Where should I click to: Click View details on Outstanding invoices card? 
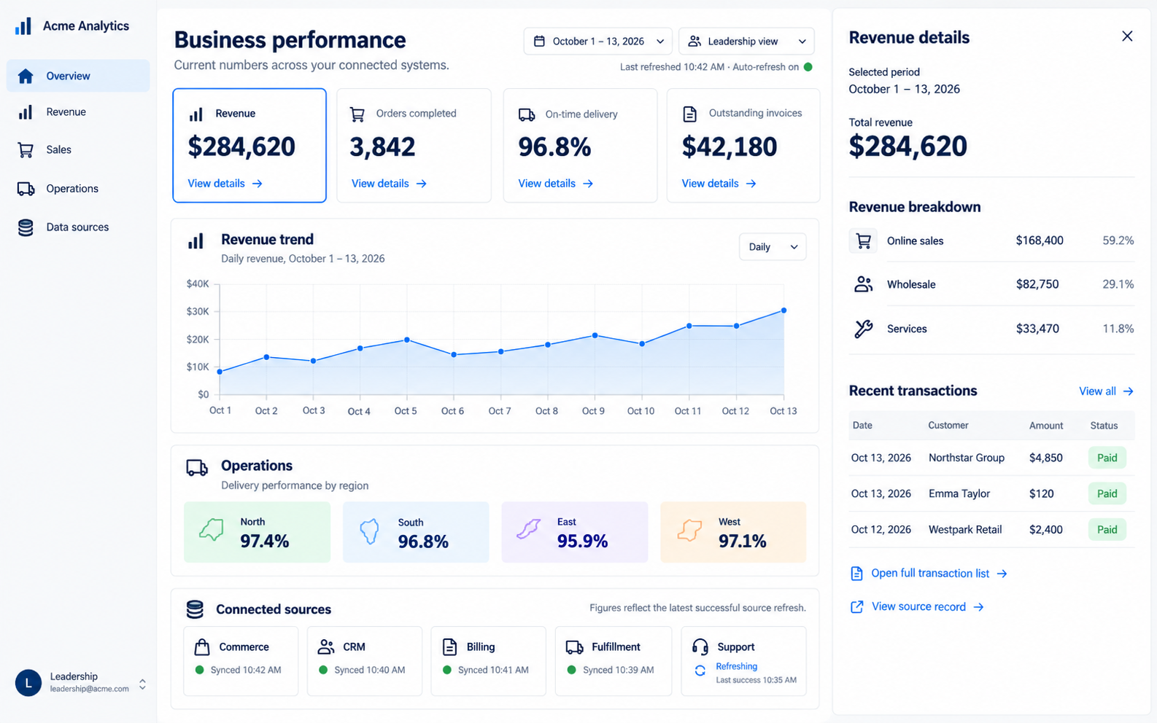(719, 184)
